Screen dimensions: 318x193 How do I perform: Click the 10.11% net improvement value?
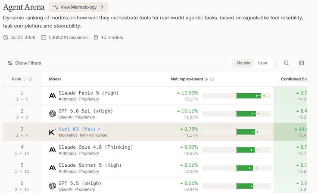[190, 111]
